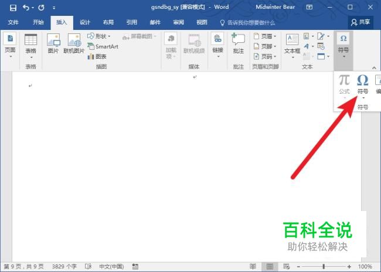Insert a chart with 图表

click(97, 57)
